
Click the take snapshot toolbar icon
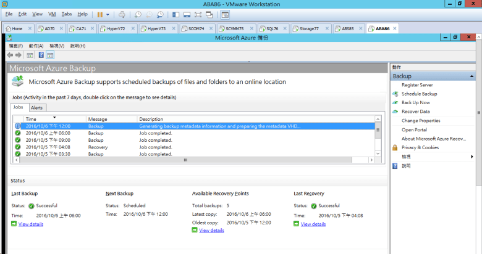(x=138, y=14)
